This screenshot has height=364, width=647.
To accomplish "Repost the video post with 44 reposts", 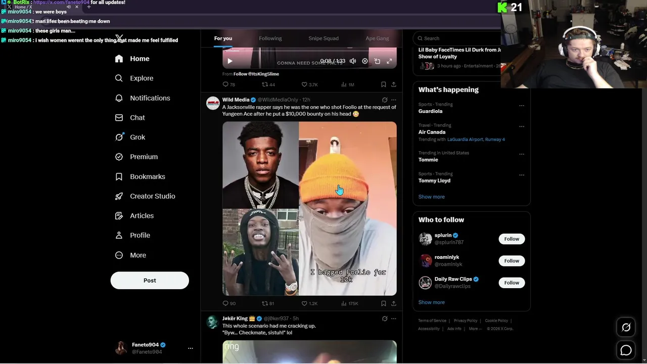I will [268, 84].
